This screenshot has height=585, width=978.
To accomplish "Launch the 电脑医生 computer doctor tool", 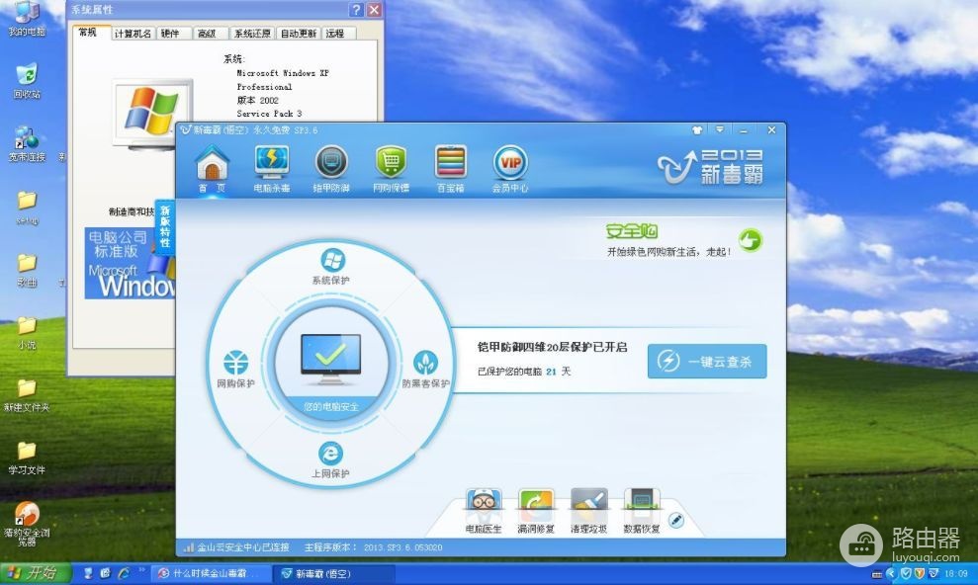I will 484,512.
